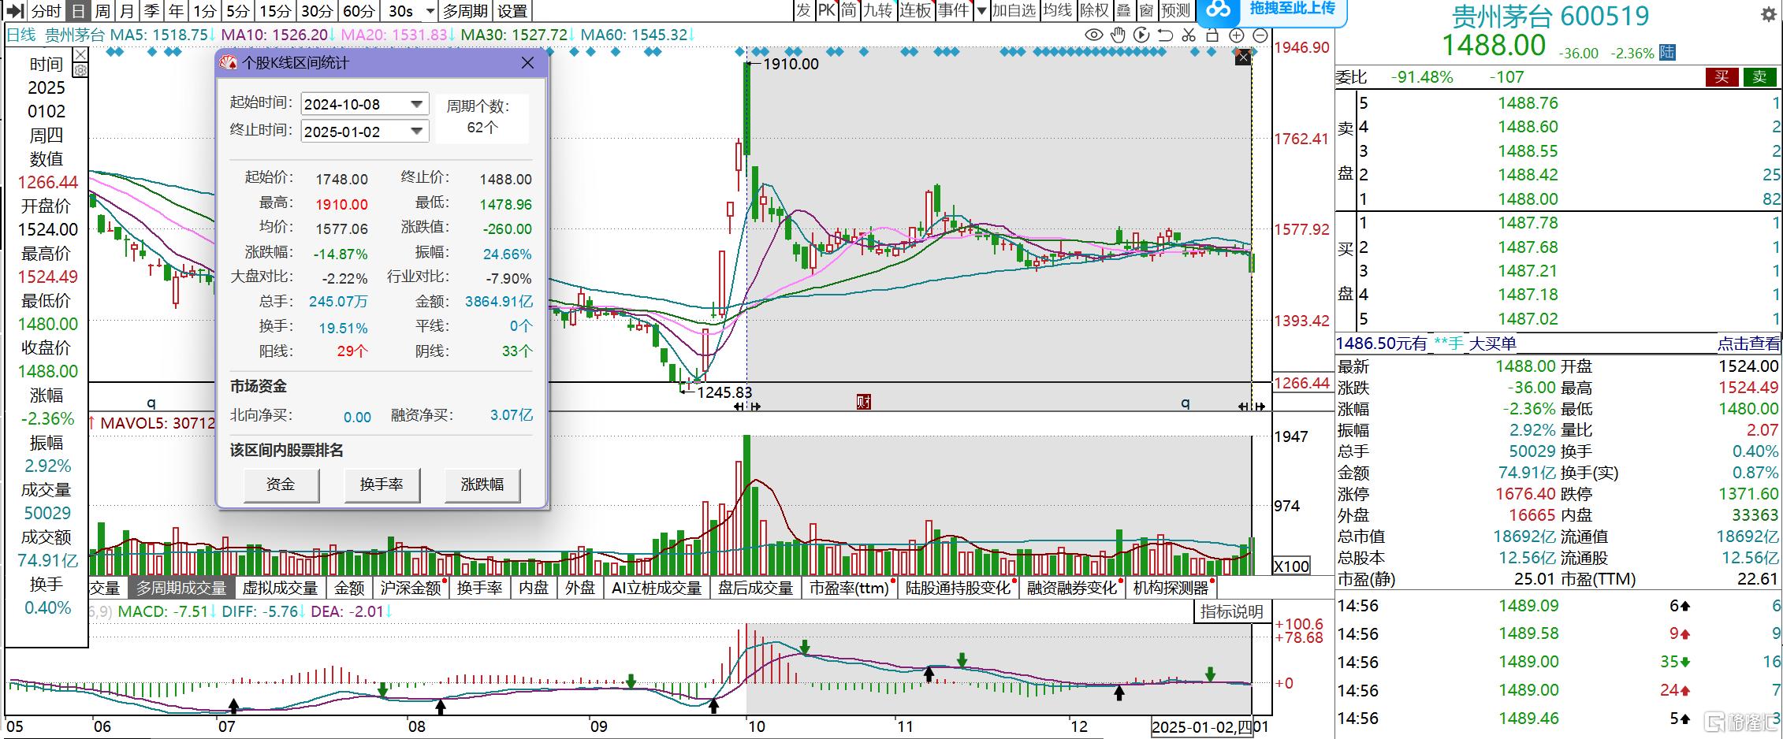Image resolution: width=1783 pixels, height=739 pixels.
Task: Click the PK compare toolbar icon
Action: click(826, 10)
